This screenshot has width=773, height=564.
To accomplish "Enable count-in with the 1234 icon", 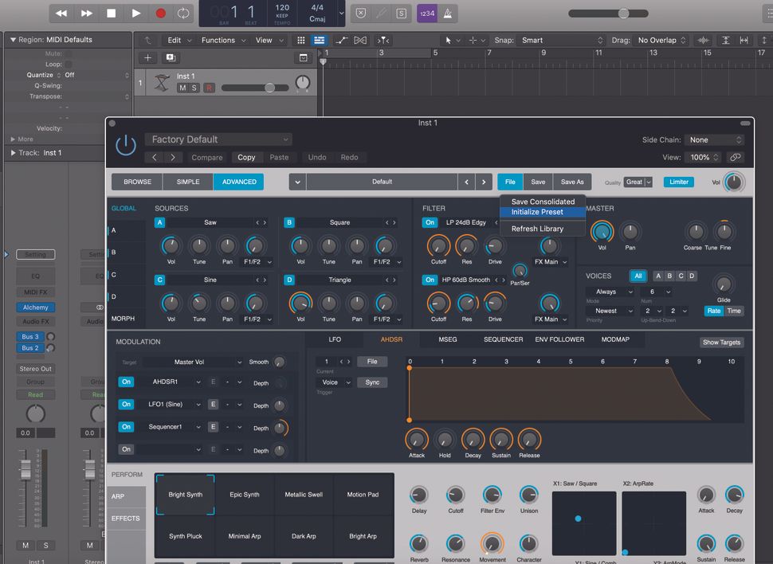I will [x=426, y=14].
